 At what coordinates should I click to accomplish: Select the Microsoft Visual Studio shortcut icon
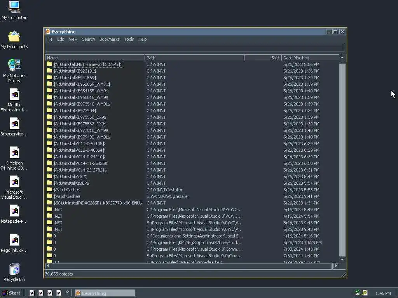(14, 182)
